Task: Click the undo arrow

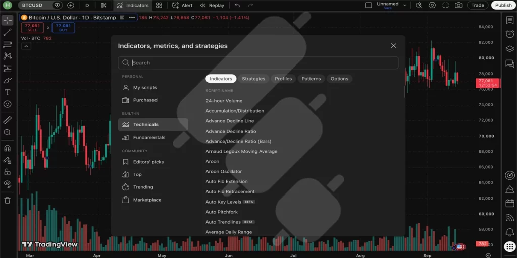Action: 237,5
